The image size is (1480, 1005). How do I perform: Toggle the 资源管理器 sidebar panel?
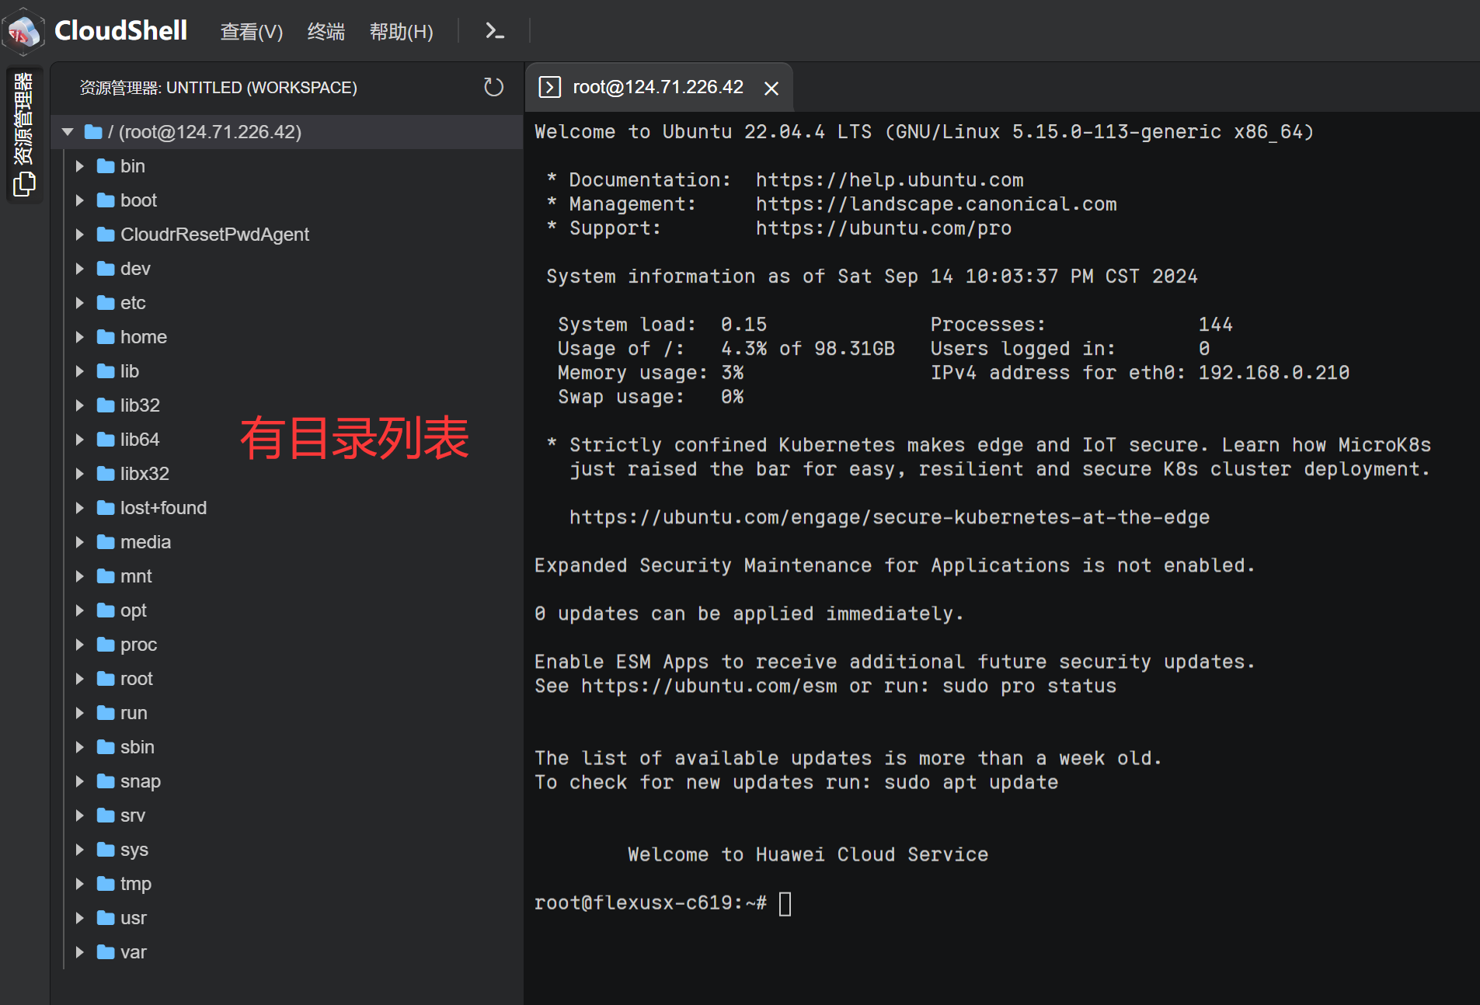(24, 134)
